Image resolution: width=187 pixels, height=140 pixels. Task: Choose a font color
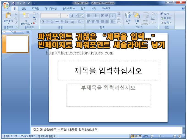(x=80, y=21)
